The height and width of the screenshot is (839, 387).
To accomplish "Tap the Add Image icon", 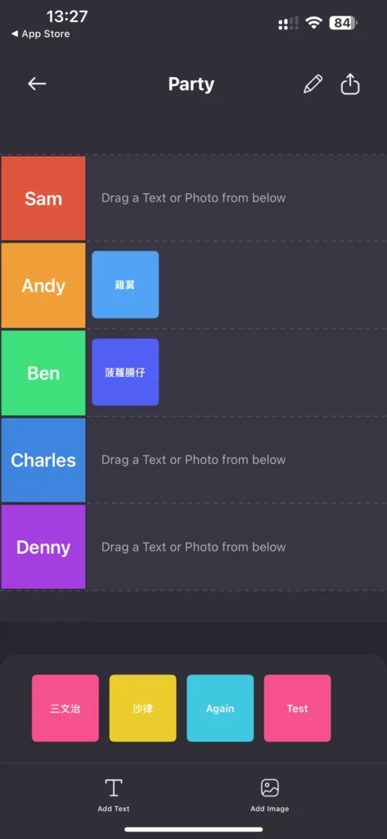I will coord(270,787).
